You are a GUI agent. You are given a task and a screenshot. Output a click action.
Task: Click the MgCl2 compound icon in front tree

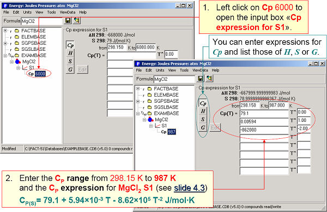tap(150, 120)
